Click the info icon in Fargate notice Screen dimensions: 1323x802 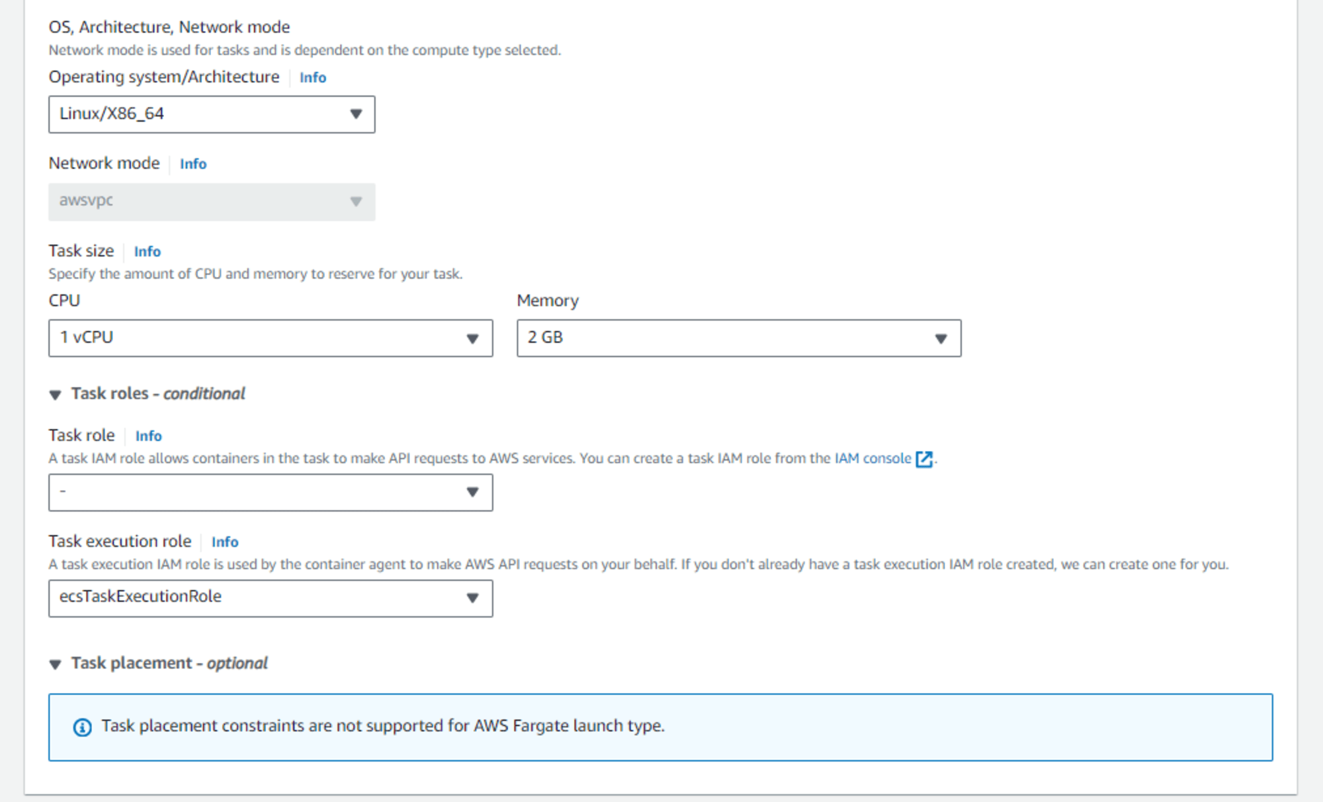82,727
